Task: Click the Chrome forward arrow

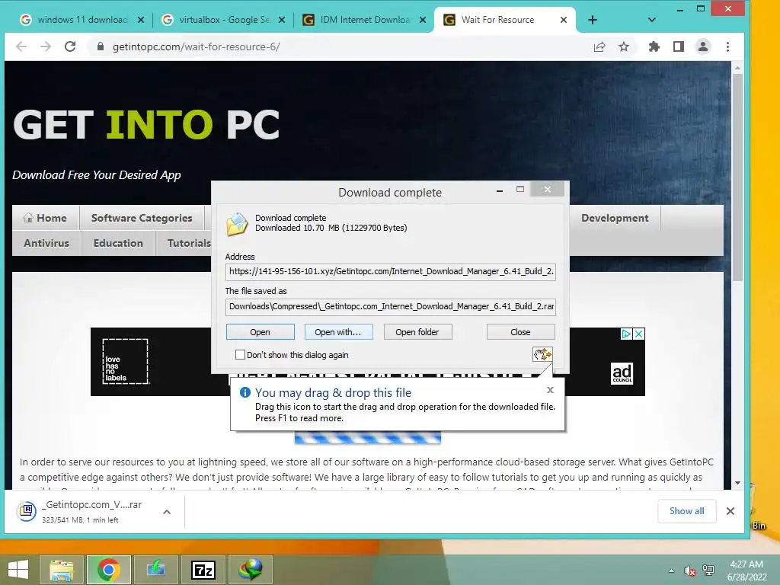Action: [x=45, y=46]
